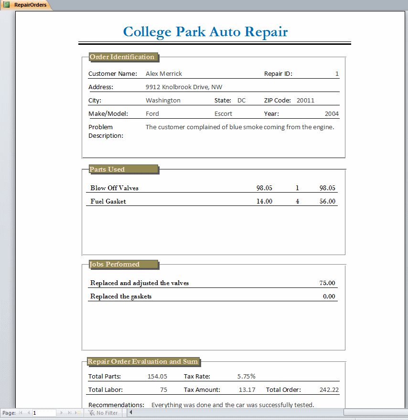Click the Tax Rate value 5.75%
The height and width of the screenshot is (420, 408).
246,377
